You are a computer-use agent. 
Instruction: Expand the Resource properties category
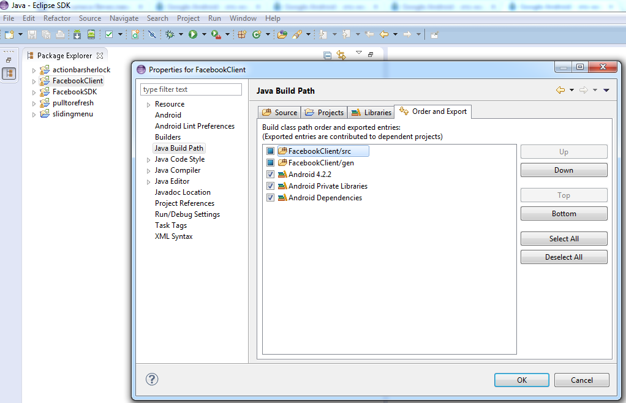[148, 105]
